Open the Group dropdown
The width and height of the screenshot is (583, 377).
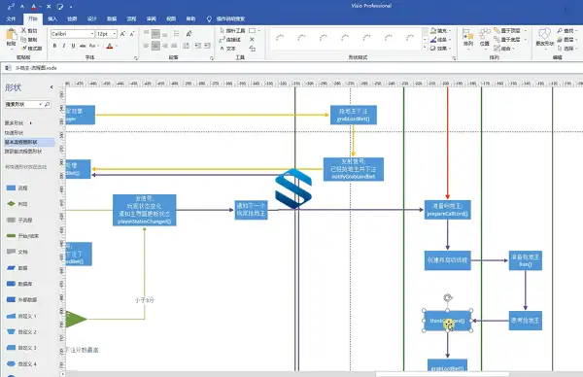click(504, 49)
